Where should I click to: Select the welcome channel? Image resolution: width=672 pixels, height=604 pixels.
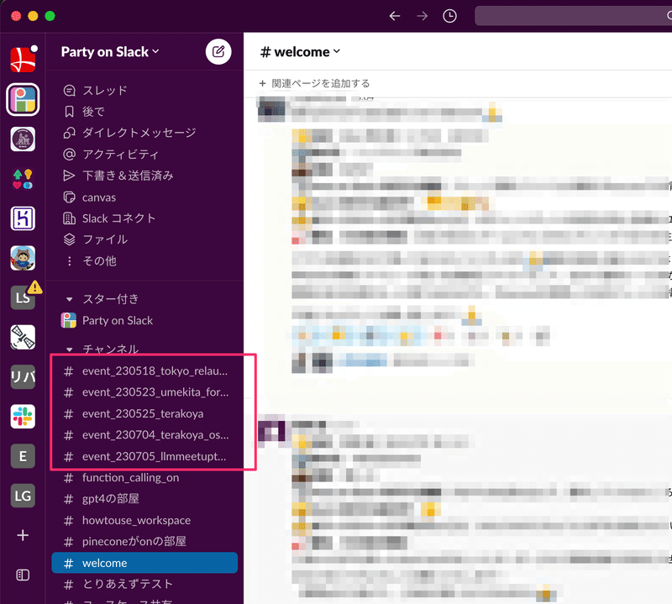(x=144, y=563)
